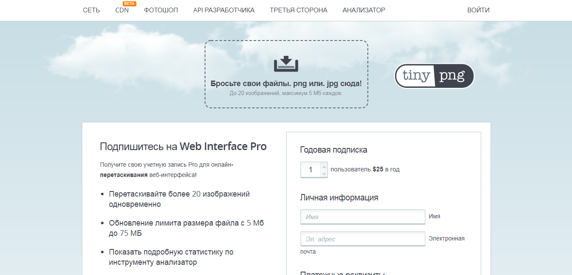Screen dimensions: 572x275
Task: Click 'Личная информация' heading
Action: point(339,197)
